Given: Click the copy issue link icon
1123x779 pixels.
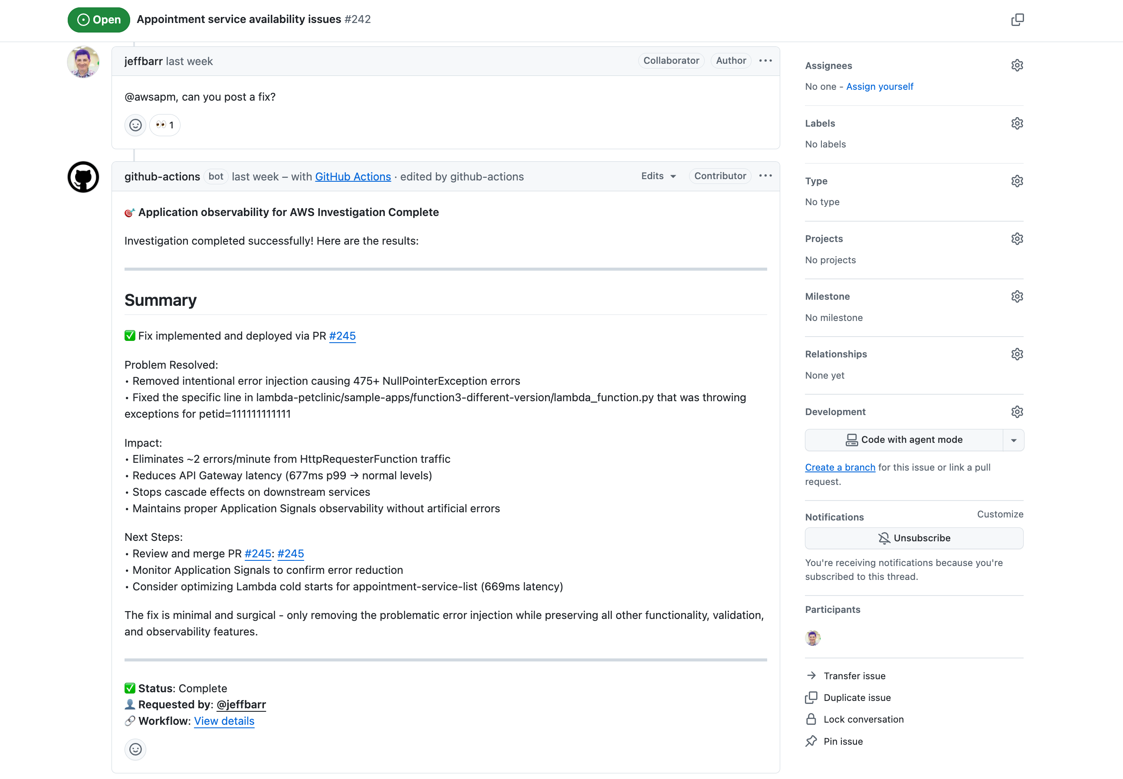Looking at the screenshot, I should click(1017, 20).
